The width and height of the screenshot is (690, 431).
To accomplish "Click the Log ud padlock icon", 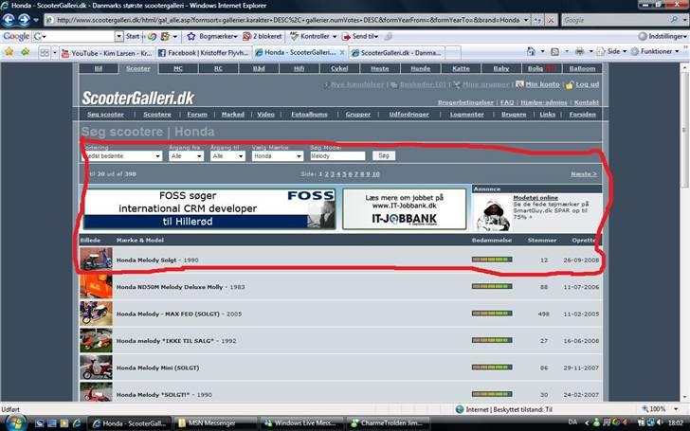I will [x=567, y=84].
